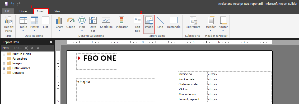Switch to the Home ribbon tab

click(x=23, y=11)
